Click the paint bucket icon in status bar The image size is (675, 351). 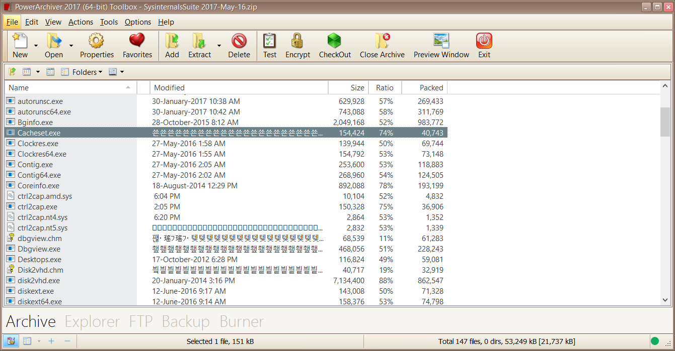(x=11, y=341)
